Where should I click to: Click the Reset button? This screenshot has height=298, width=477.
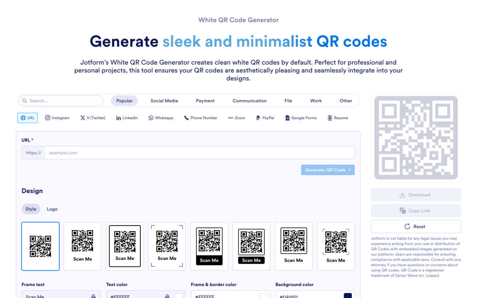coord(416,226)
